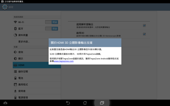Image resolution: width=170 pixels, height=106 pixels.
Task: Tap the power management icon for 電源管理
Action: tap(15, 98)
